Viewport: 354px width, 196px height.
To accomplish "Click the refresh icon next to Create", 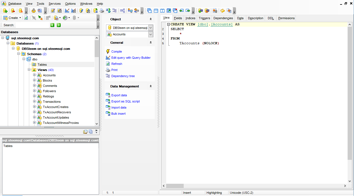I will pos(26,18).
